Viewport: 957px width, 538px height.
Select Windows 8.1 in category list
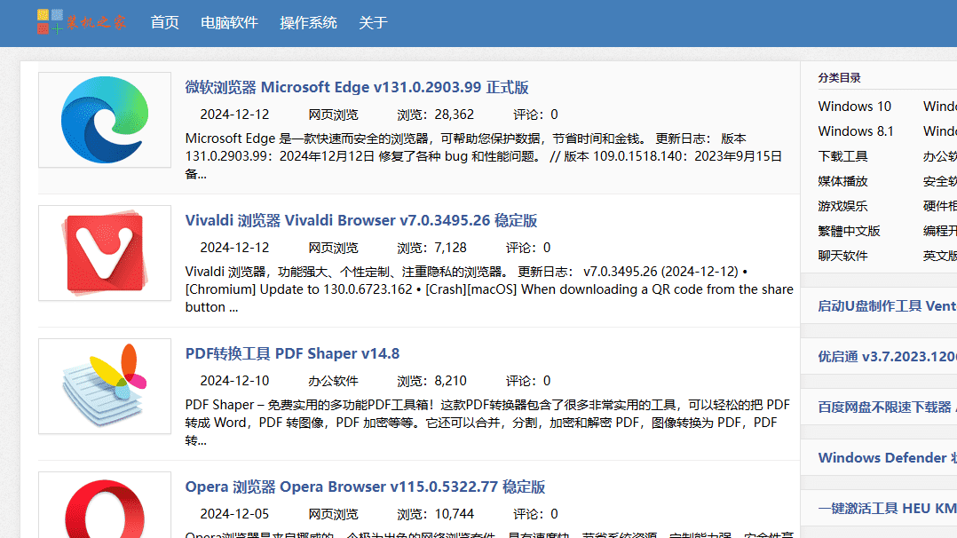tap(856, 131)
